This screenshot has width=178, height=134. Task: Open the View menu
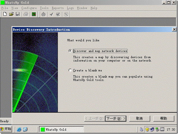[15, 8]
